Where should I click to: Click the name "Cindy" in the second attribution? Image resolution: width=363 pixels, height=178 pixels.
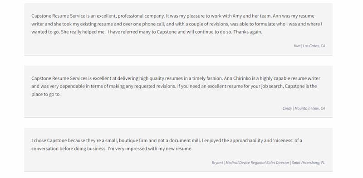pyautogui.click(x=287, y=108)
